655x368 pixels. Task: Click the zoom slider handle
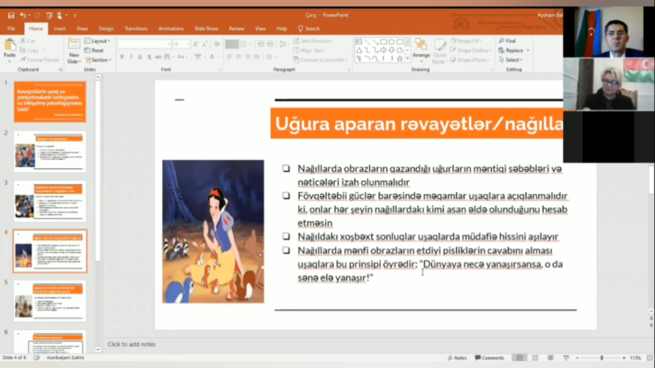tap(602, 358)
